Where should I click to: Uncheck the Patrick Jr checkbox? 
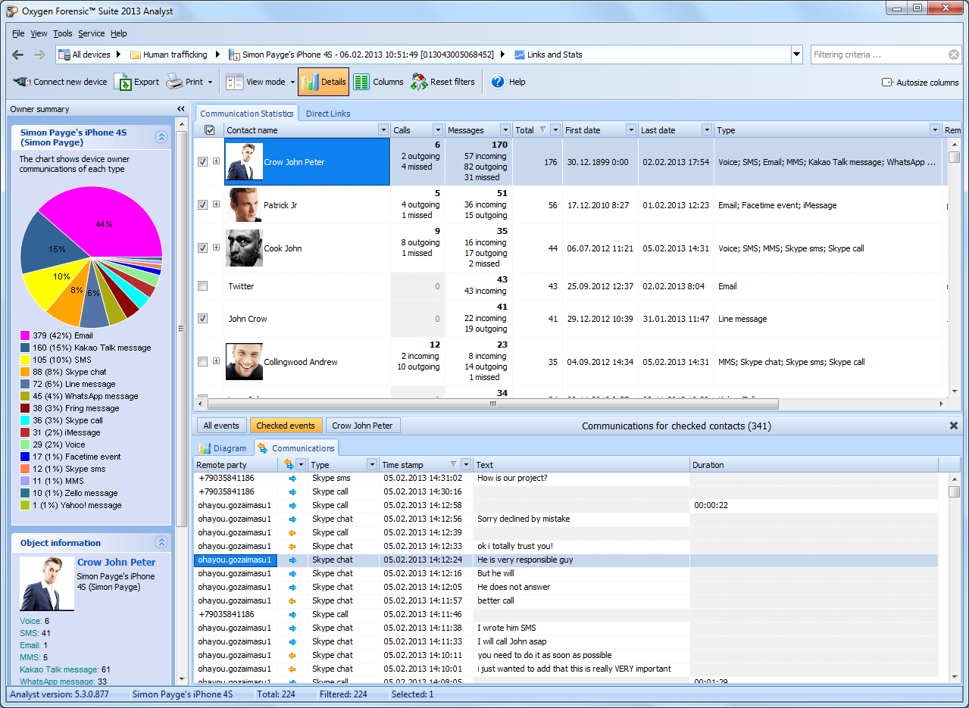click(202, 204)
